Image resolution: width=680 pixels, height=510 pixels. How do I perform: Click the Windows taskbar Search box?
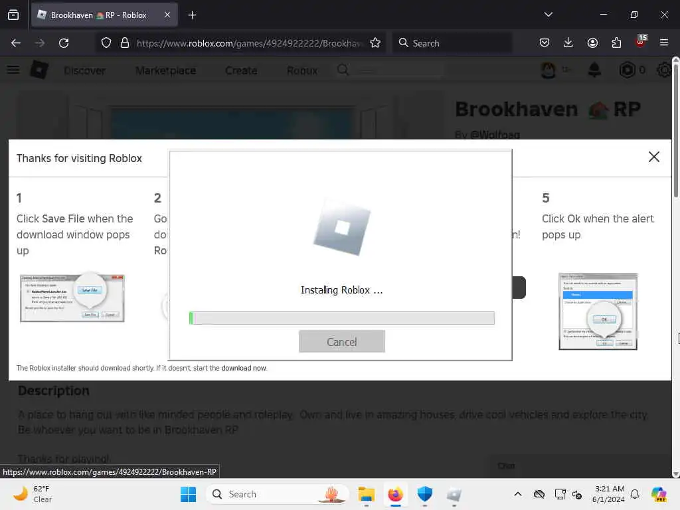click(x=278, y=494)
